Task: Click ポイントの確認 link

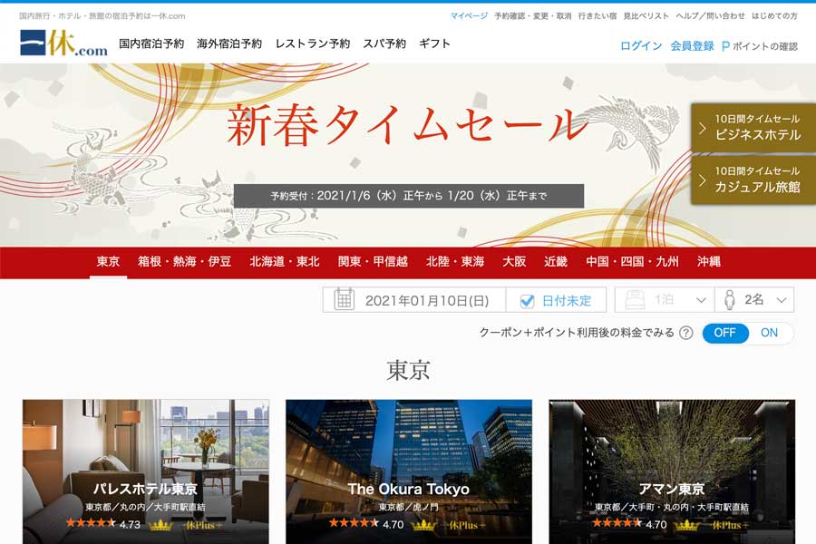Action: point(765,46)
